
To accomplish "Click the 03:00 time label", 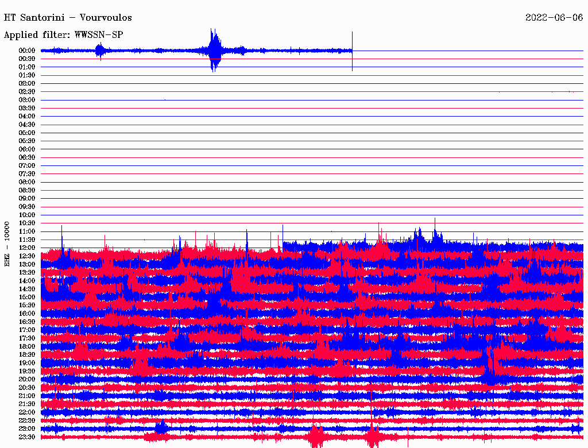I will (x=27, y=100).
